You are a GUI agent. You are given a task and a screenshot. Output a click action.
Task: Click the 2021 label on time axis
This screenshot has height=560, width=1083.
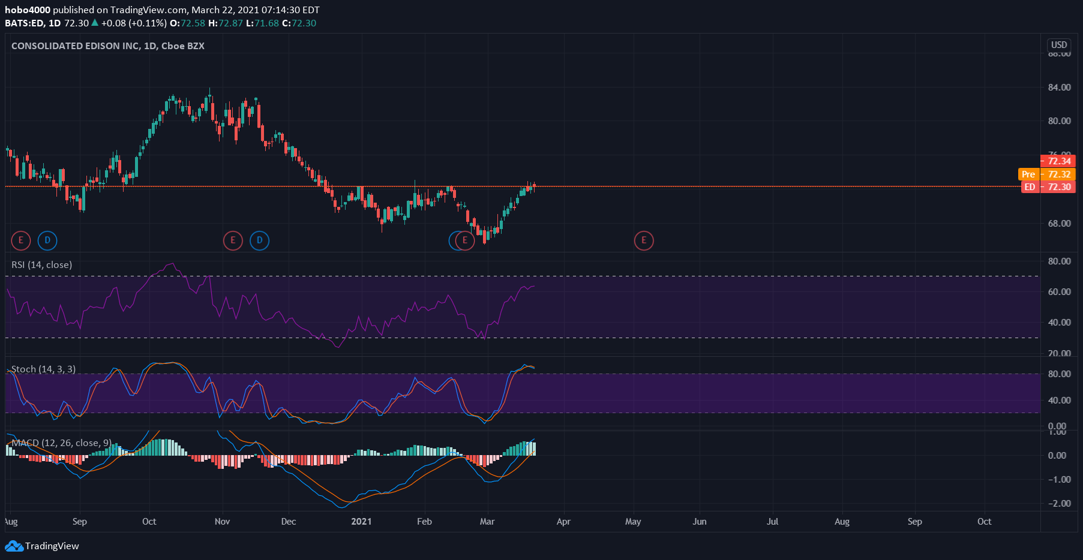click(361, 521)
